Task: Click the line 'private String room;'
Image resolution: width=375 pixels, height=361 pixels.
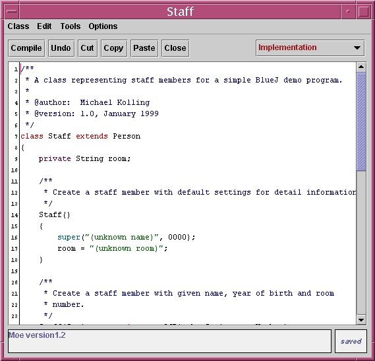Action: [84, 158]
